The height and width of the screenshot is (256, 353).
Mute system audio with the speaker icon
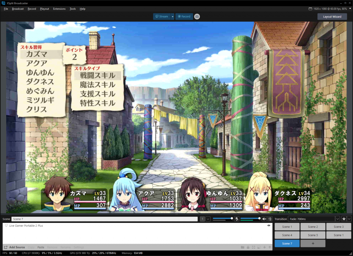264,219
